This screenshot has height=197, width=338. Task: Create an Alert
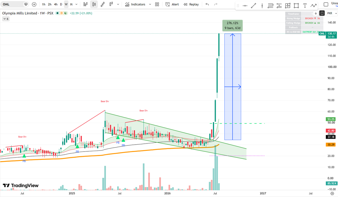pos(172,4)
